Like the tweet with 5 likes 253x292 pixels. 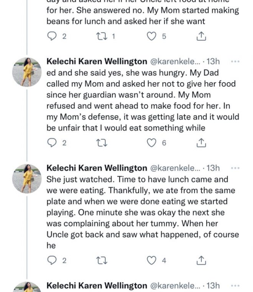click(152, 36)
